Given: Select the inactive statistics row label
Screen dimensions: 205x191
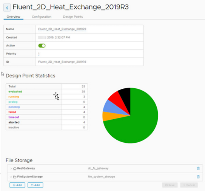Looking at the screenshot, I should coord(14,128).
